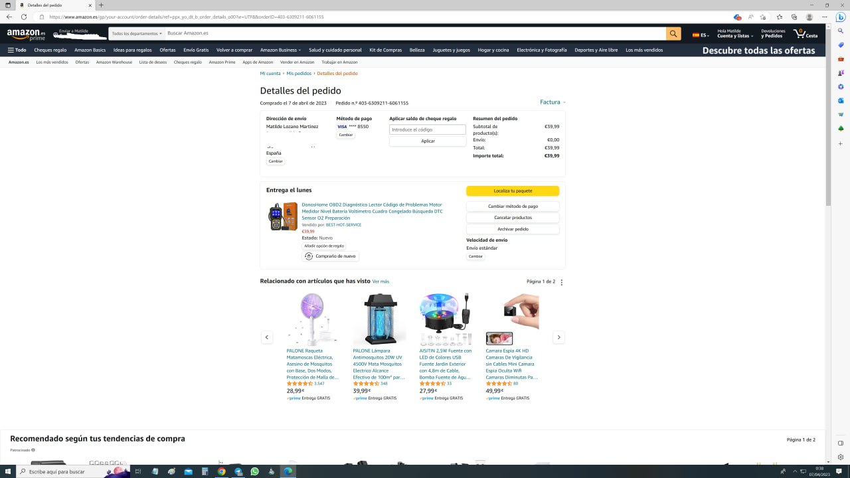Open Edge sidebar settings gear icon
The image size is (850, 478).
coord(841,457)
